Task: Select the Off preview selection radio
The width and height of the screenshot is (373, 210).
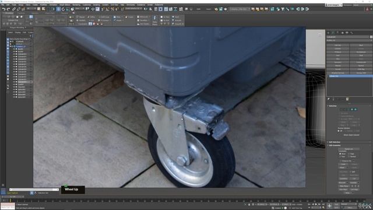Action: pos(339,131)
